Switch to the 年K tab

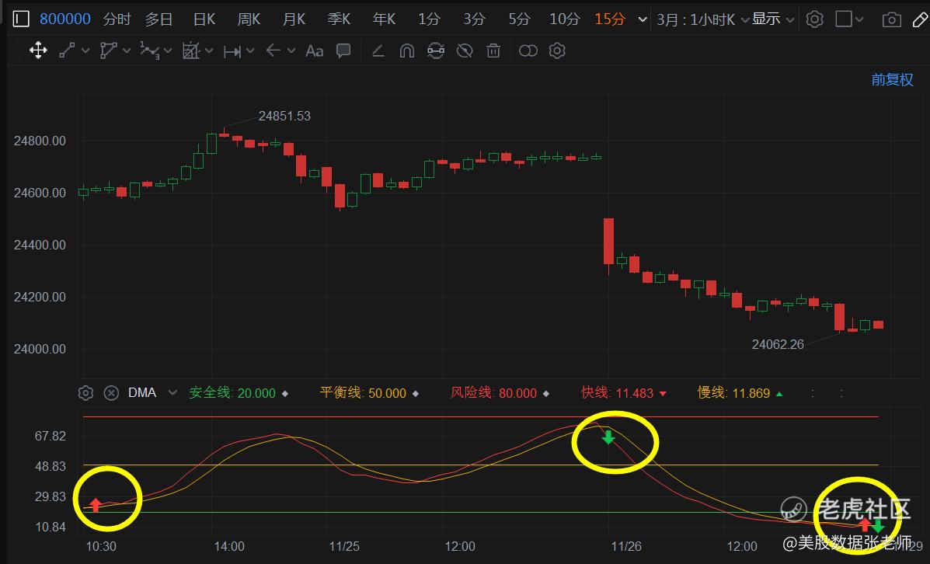click(x=384, y=19)
